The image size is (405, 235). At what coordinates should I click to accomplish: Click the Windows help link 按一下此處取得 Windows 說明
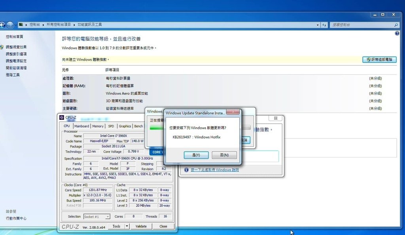click(x=215, y=170)
